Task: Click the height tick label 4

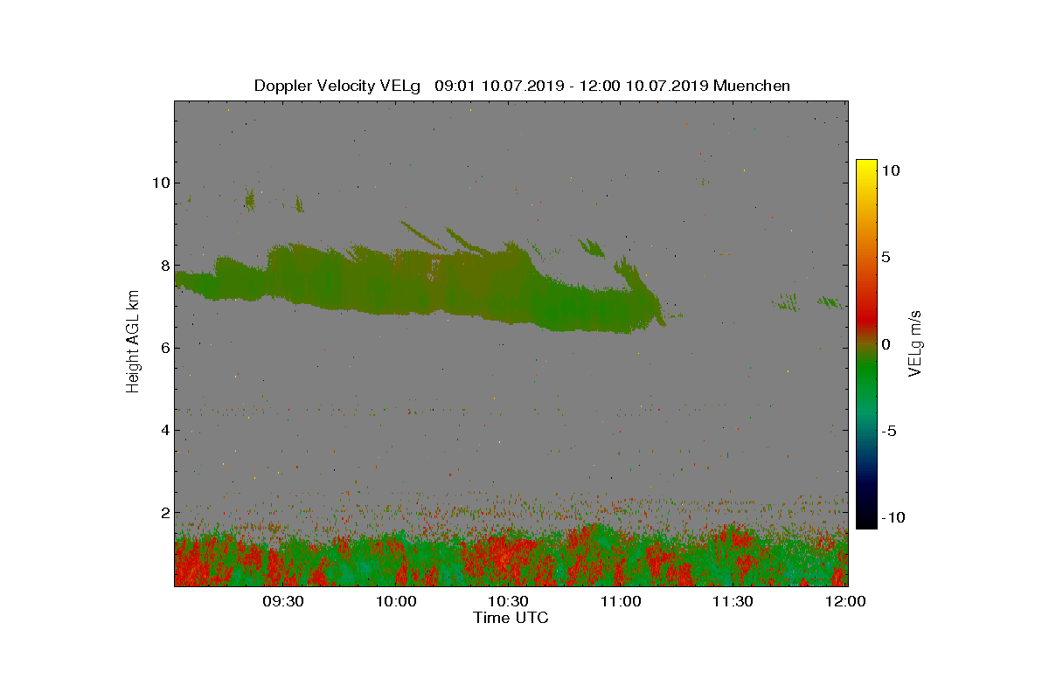Action: coord(163,430)
